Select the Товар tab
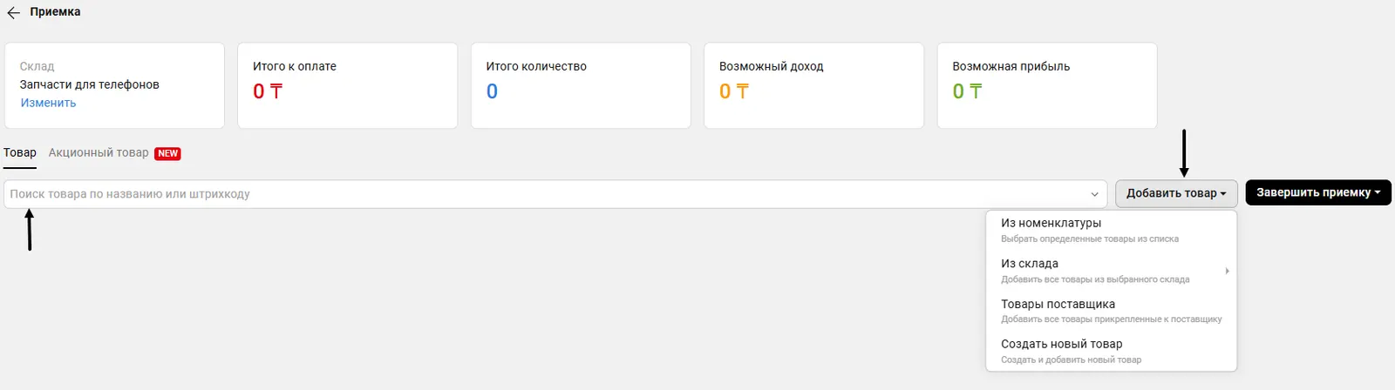 (x=20, y=152)
